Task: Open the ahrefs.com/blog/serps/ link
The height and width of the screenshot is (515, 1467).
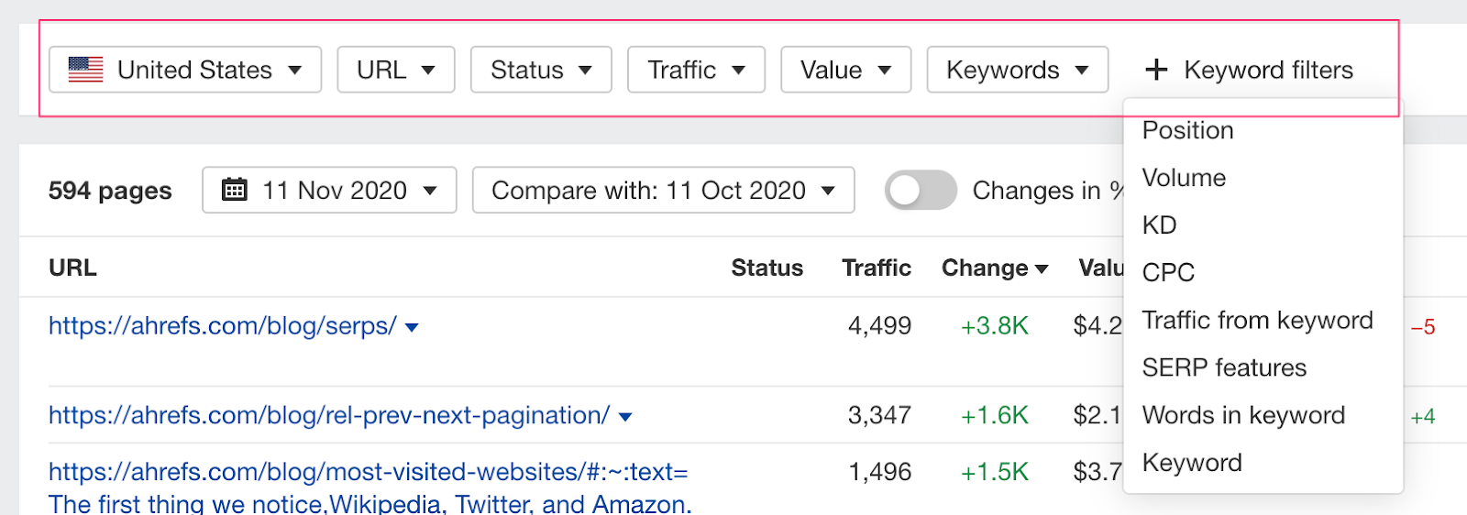Action: tap(222, 325)
